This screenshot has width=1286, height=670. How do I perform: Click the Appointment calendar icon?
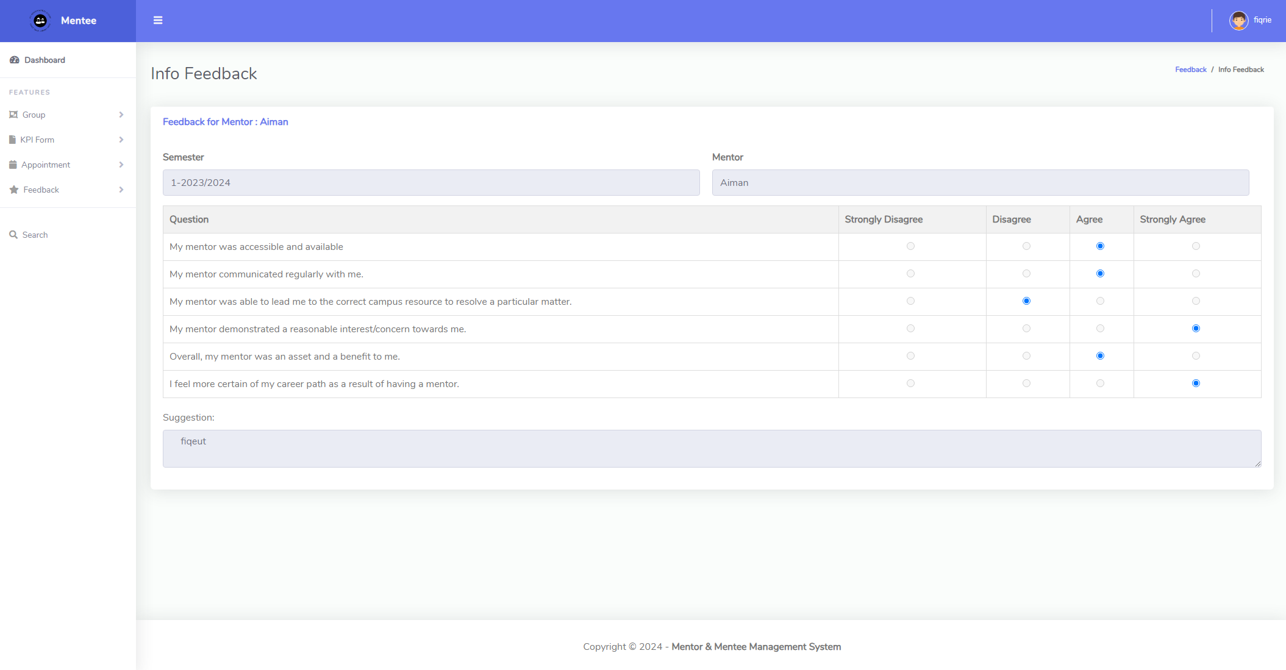pos(13,165)
